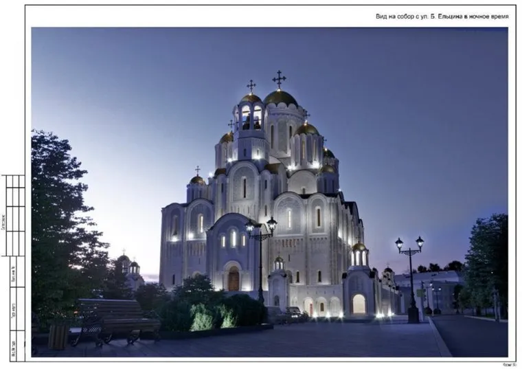The image size is (522, 369).
Task: Select the small golden dome on far left tower
Action: click(x=197, y=180)
